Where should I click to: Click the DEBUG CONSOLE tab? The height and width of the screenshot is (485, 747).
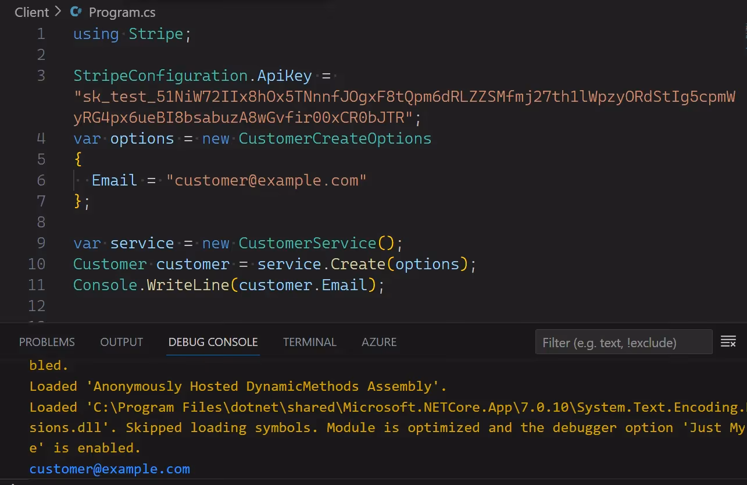213,342
